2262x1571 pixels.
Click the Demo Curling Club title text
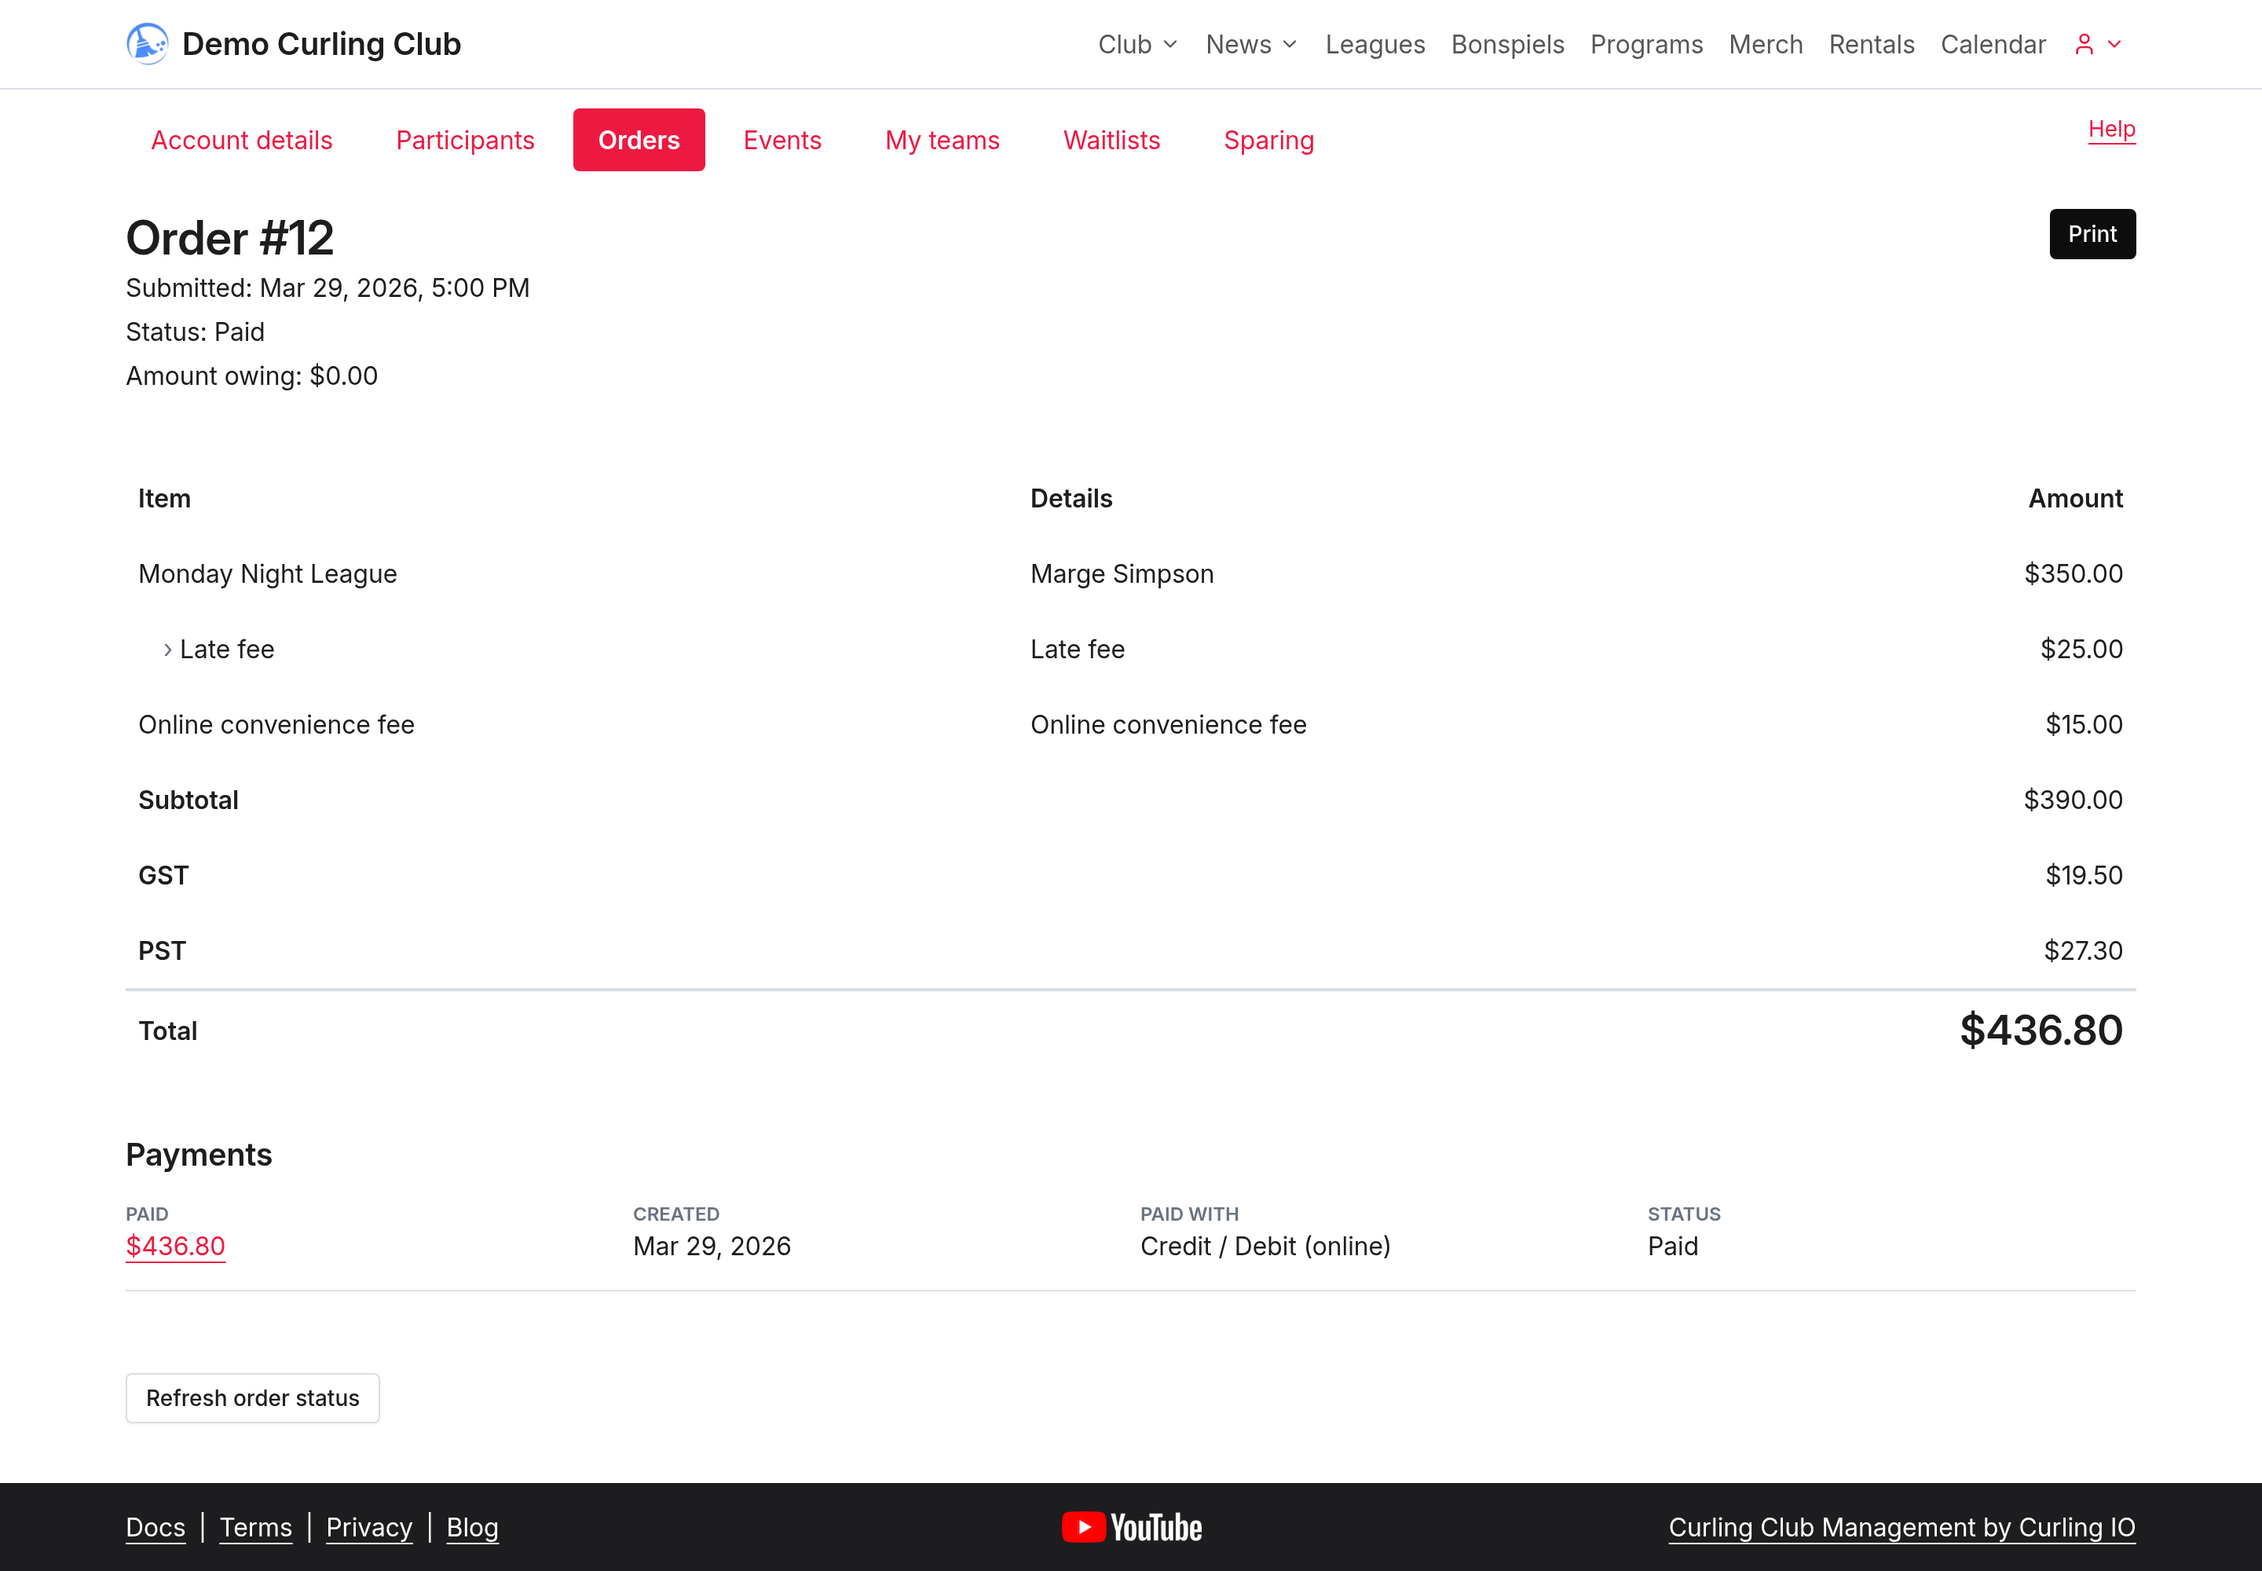pos(321,44)
